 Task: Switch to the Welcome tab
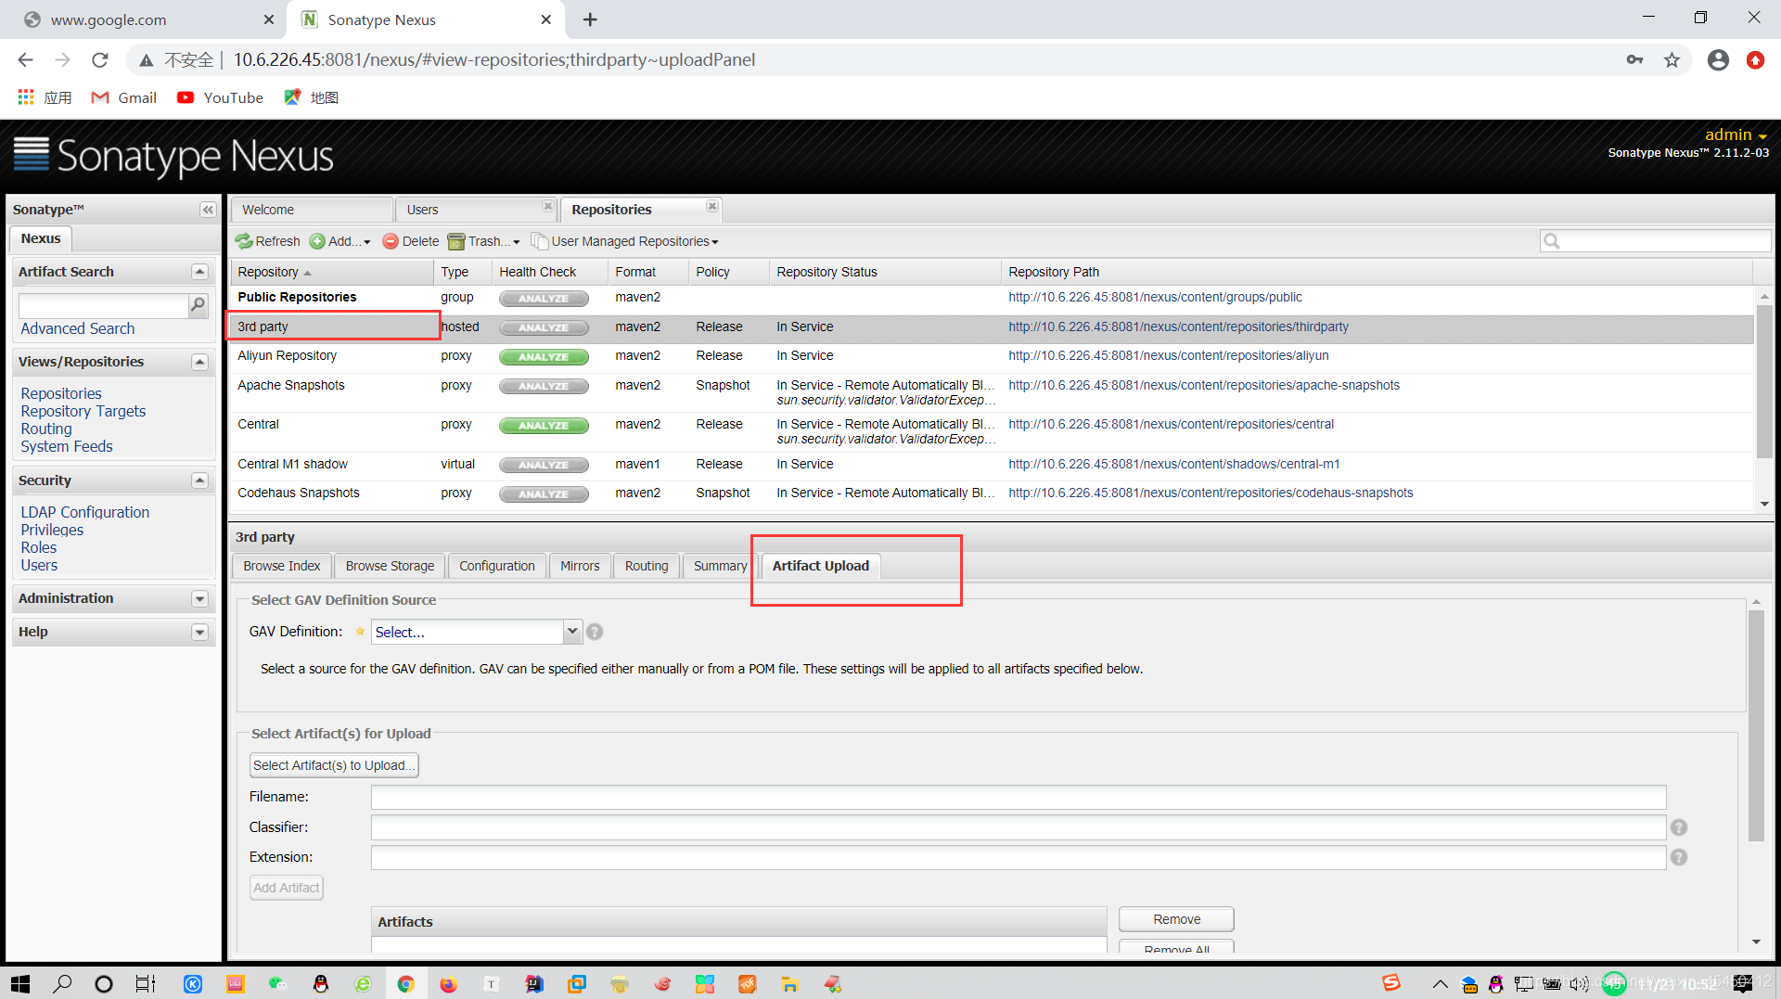pyautogui.click(x=312, y=210)
